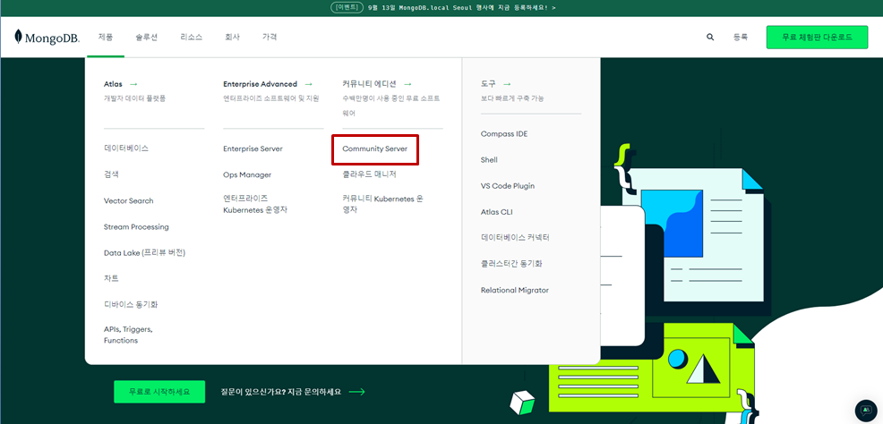883x424 pixels.
Task: Click the [이벤트] badge in top banner
Action: point(345,8)
